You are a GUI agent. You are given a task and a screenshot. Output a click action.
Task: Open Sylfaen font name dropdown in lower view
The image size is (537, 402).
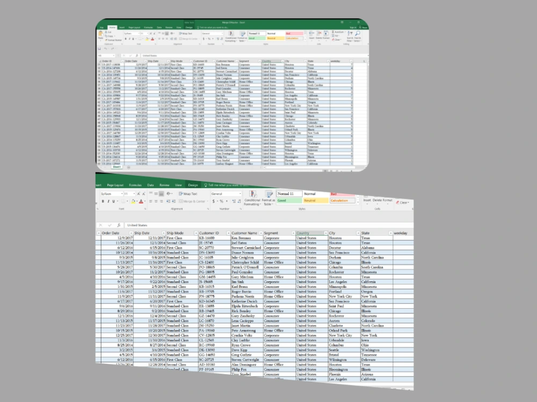[121, 194]
